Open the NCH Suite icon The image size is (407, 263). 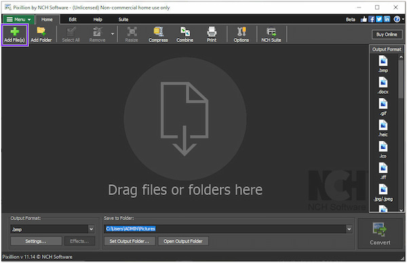pos(271,35)
